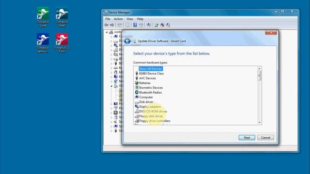This screenshot has height=174, width=310.
Task: Select Show All Devices entry
Action: tap(151, 69)
